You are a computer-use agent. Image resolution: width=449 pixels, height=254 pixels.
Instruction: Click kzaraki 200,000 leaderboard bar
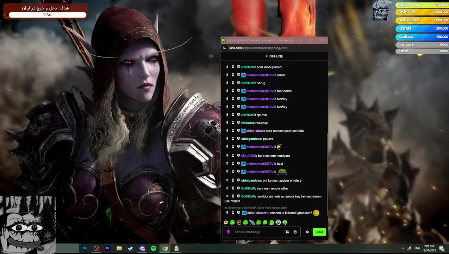point(422,28)
